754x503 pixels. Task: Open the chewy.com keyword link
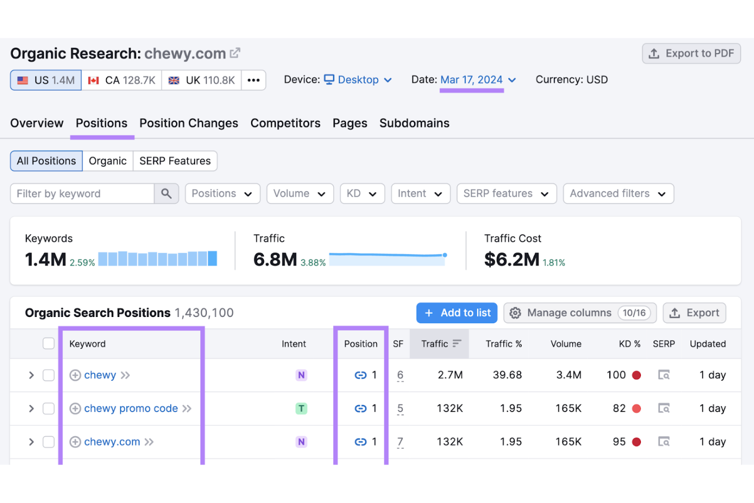pyautogui.click(x=112, y=442)
